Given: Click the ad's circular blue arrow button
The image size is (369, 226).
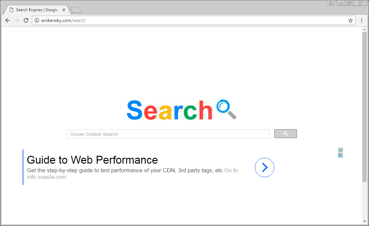Looking at the screenshot, I should pyautogui.click(x=264, y=167).
